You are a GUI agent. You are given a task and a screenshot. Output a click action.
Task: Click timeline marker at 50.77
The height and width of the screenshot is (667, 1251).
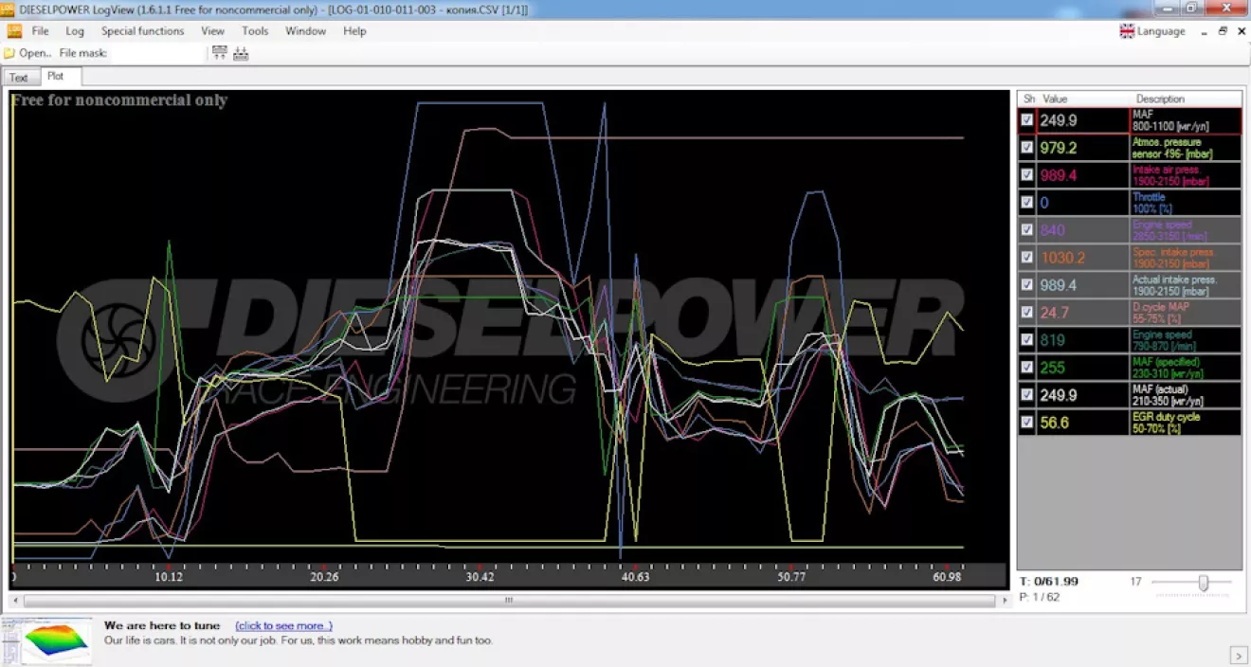click(790, 576)
